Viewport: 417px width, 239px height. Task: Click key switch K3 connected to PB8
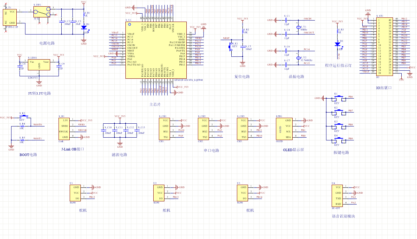pos(339,126)
